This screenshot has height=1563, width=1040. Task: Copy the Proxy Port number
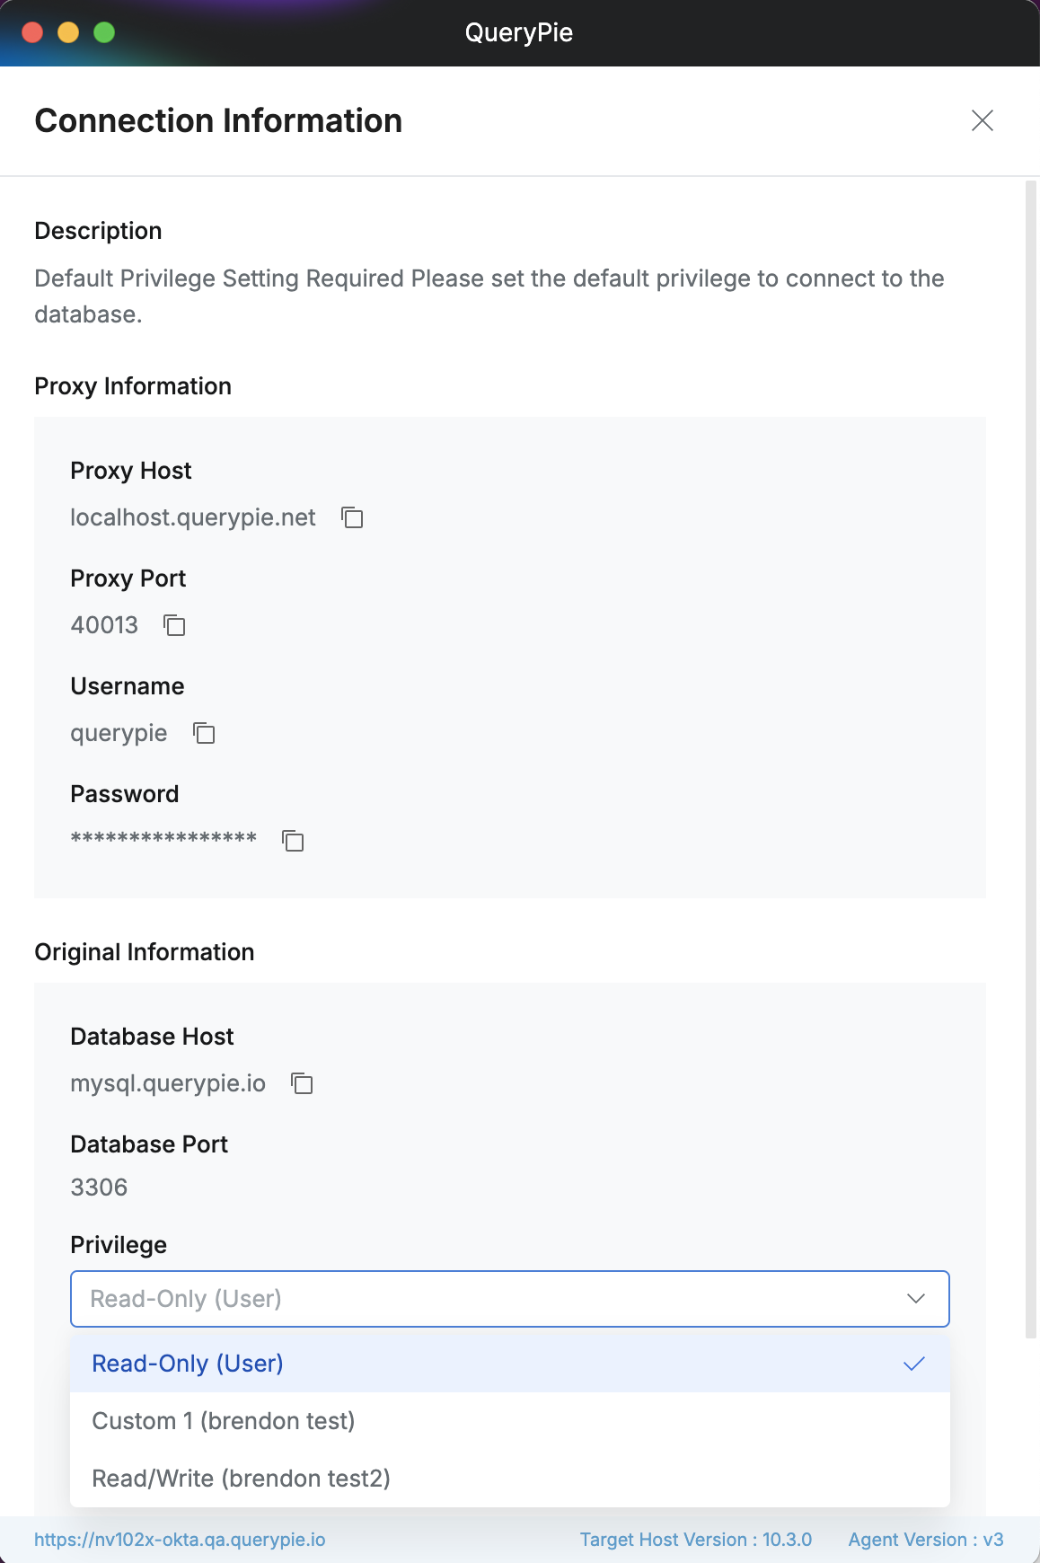click(174, 625)
